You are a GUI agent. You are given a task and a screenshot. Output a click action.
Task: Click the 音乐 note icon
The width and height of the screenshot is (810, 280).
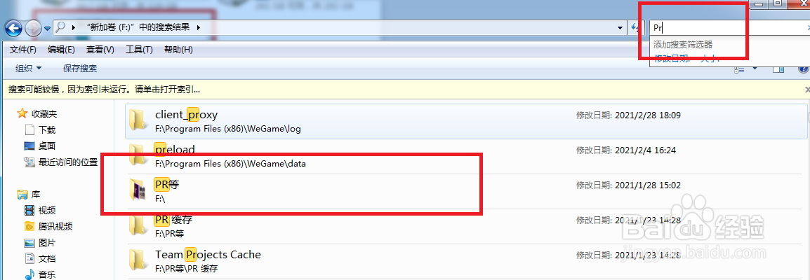point(29,275)
